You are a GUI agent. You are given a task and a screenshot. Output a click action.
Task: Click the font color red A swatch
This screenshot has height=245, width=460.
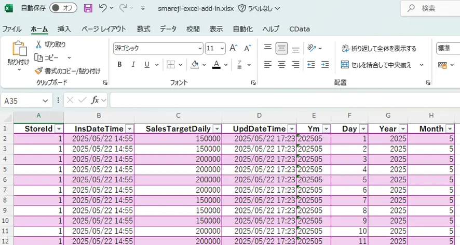pyautogui.click(x=217, y=65)
